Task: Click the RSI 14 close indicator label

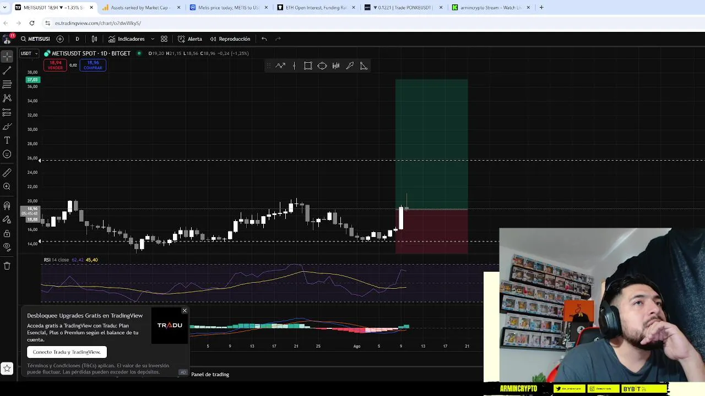Action: tap(57, 260)
